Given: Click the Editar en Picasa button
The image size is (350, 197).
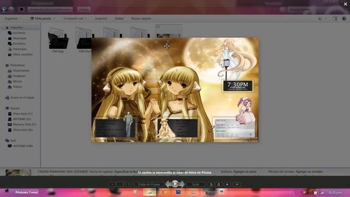Looking at the screenshot, I should click(x=149, y=184).
